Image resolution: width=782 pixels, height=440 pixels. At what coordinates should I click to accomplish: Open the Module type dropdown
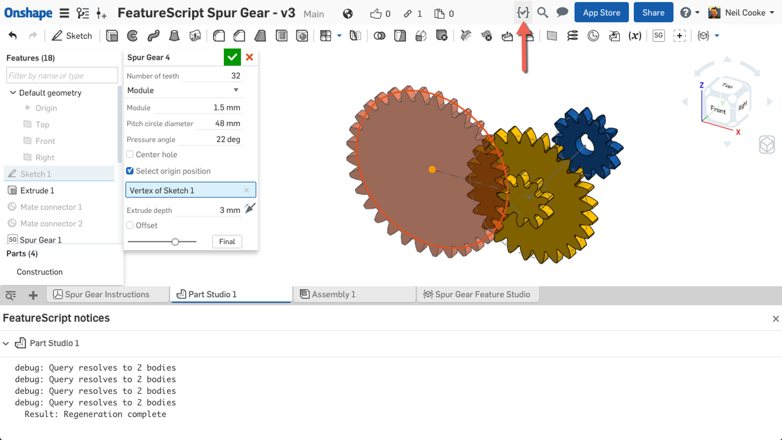pyautogui.click(x=183, y=90)
